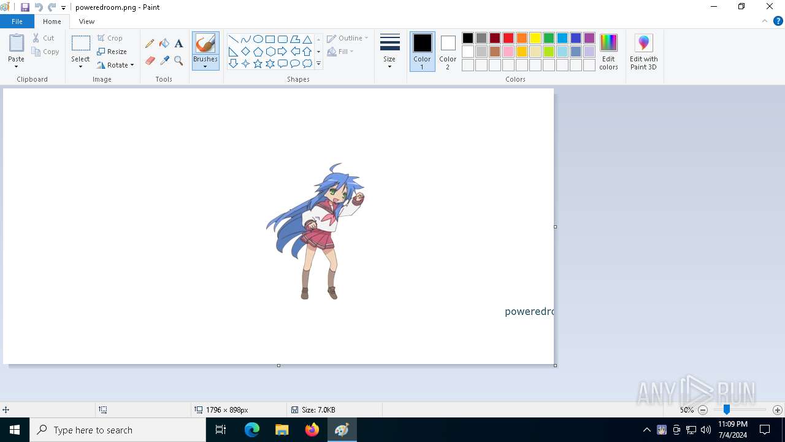Choose the Hexagon shape

tap(270, 52)
